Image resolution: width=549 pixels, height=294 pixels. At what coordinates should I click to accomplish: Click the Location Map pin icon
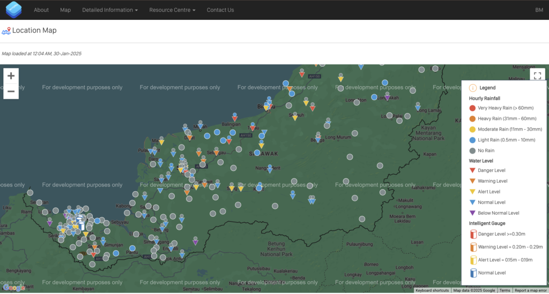click(6, 31)
